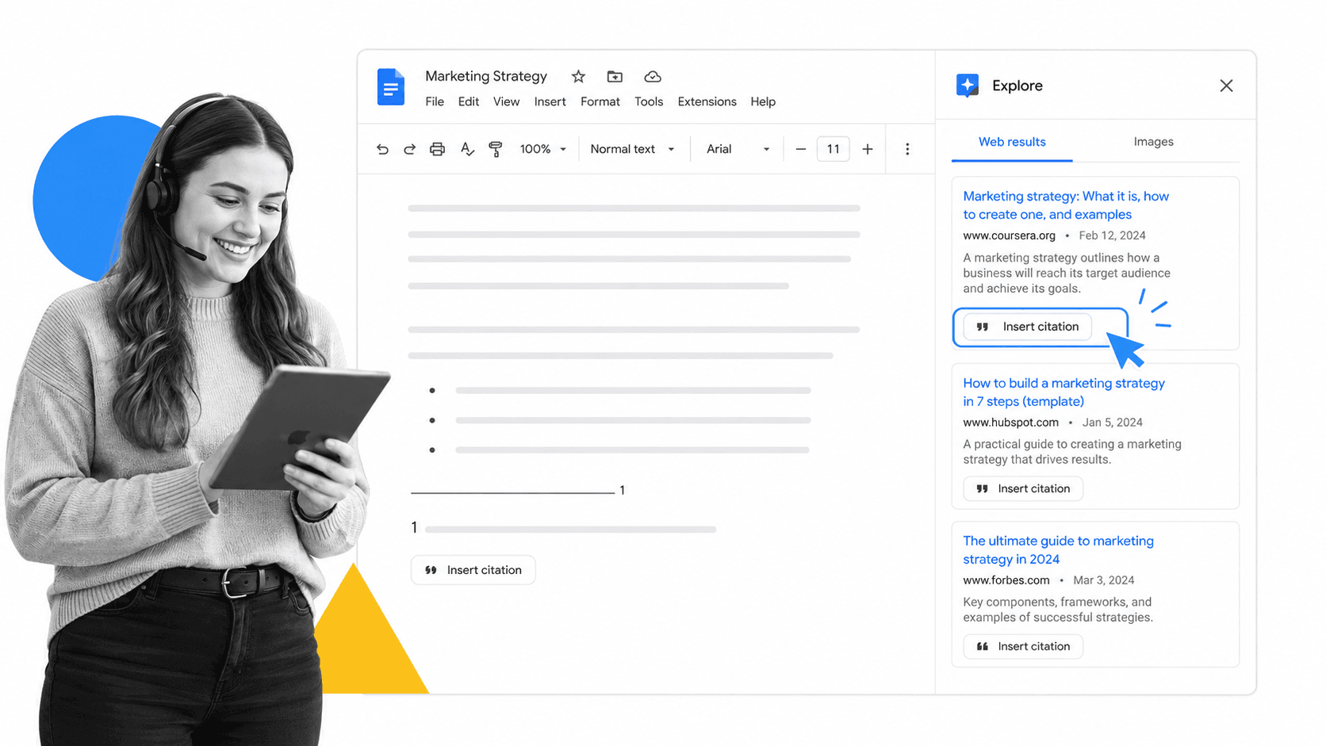Open the Edit menu
Screen dimensions: 1326x746
click(x=469, y=101)
